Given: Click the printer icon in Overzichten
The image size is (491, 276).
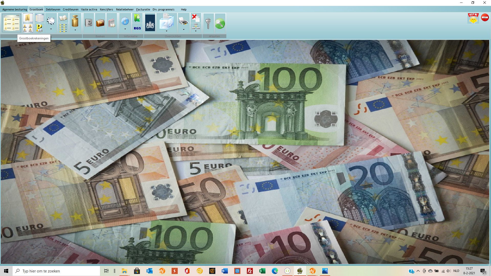Looking at the screenshot, I should coord(183,21).
